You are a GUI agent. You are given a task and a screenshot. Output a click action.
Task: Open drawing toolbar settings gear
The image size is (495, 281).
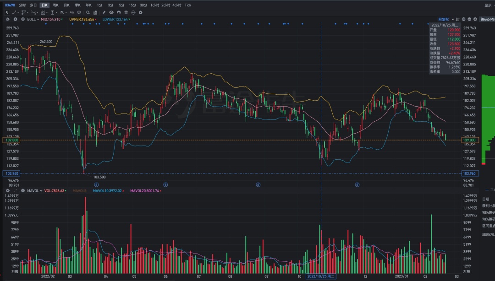click(141, 12)
